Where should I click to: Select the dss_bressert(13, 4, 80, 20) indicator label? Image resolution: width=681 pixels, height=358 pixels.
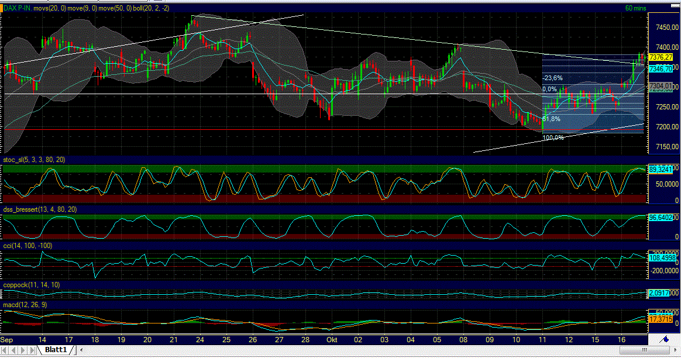click(x=40, y=209)
